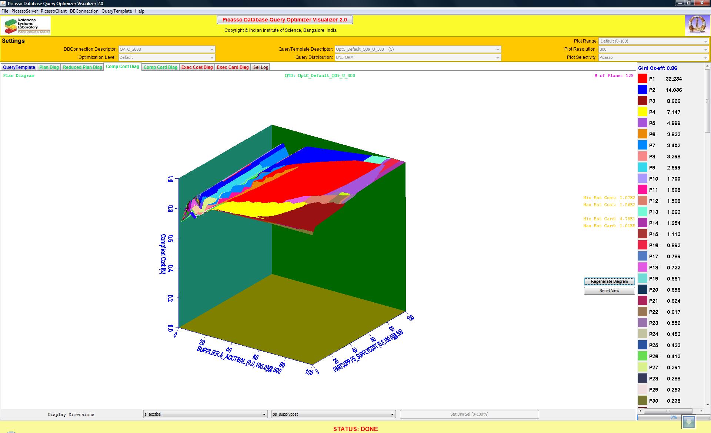Expand the QueryTemplate Descriptor combo box
The image size is (711, 433).
pyautogui.click(x=418, y=49)
